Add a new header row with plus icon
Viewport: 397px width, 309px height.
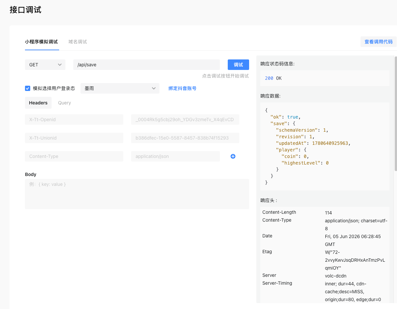(233, 156)
